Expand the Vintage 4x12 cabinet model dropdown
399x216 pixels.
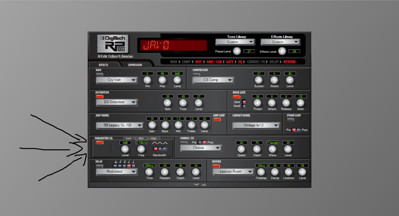(x=256, y=125)
